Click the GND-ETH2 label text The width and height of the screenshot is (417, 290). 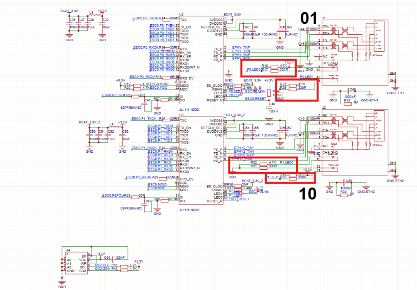point(366,191)
